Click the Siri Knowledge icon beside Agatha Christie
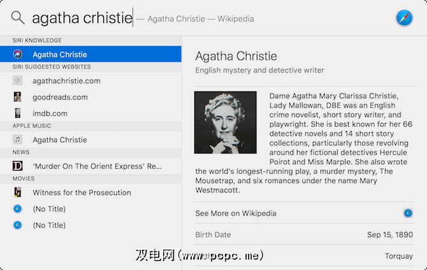Image resolution: width=427 pixels, height=270 pixels. coord(18,55)
